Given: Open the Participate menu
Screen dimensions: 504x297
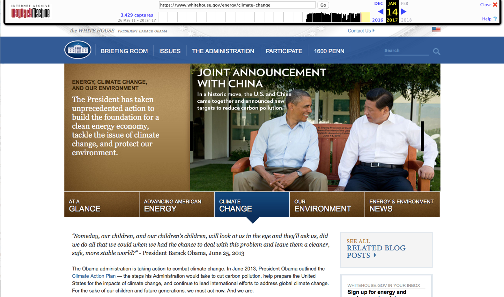Looking at the screenshot, I should [284, 51].
